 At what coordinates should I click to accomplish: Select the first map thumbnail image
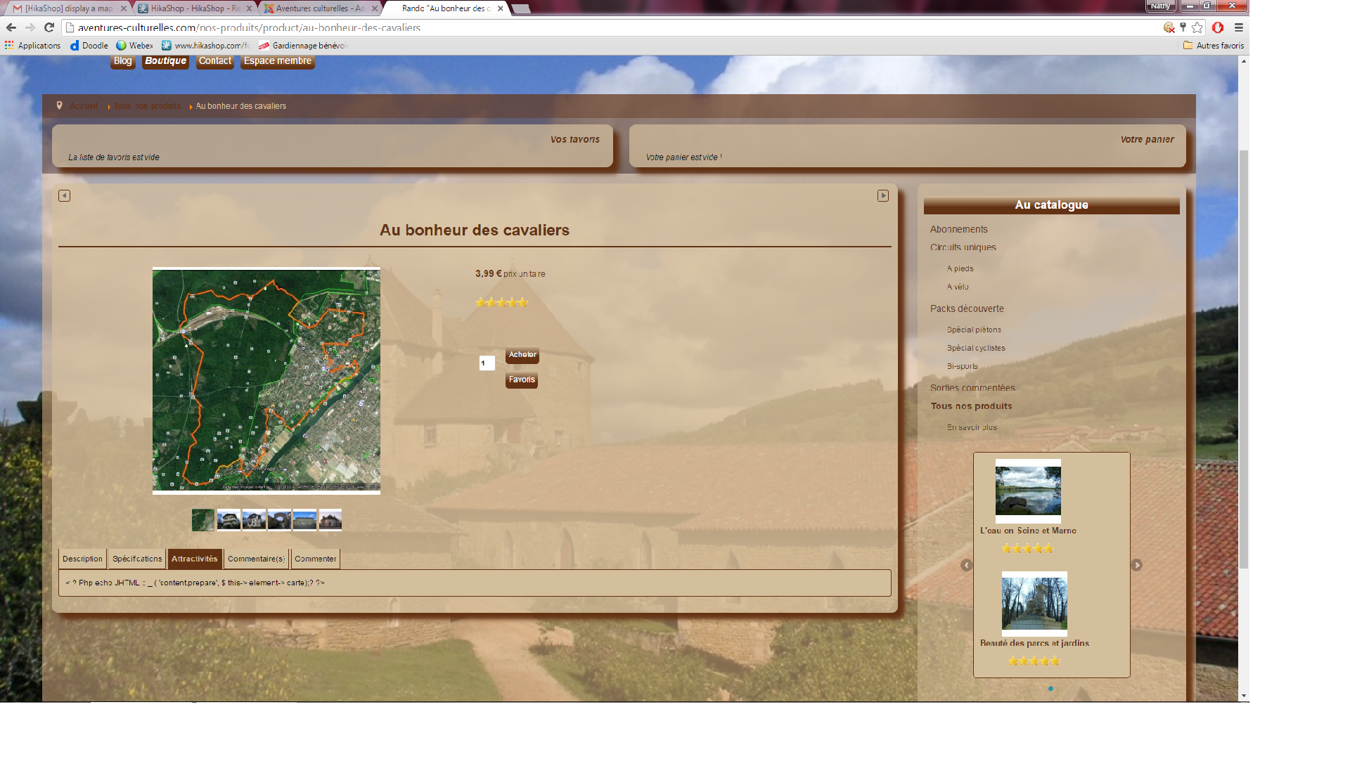tap(203, 520)
